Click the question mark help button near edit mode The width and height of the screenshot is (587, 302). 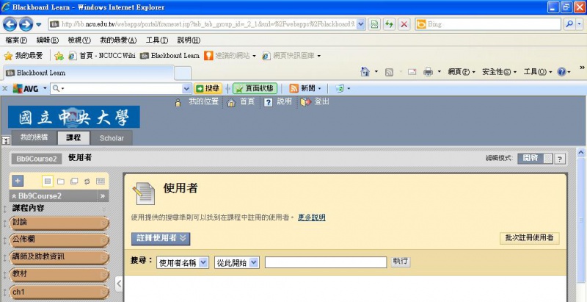click(560, 158)
